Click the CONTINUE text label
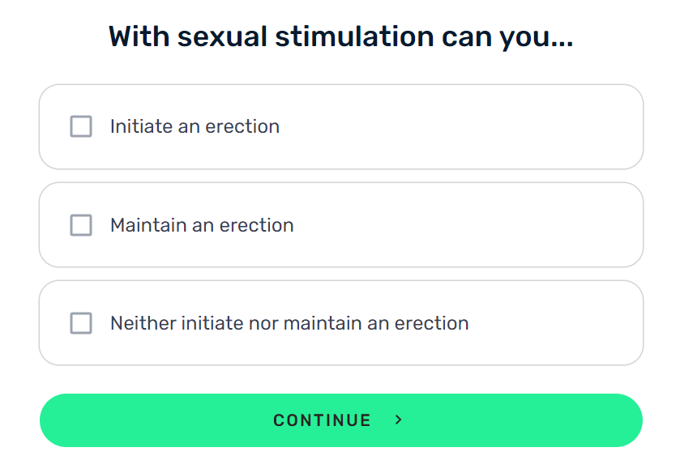This screenshot has height=473, width=680. coord(323,420)
